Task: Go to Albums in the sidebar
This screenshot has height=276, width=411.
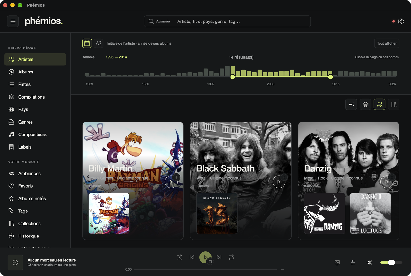Action: point(35,72)
